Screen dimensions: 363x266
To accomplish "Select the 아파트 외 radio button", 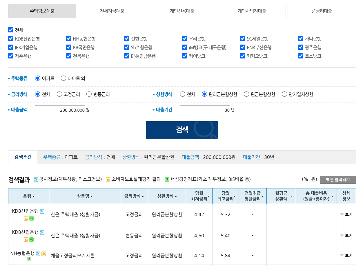I will click(x=63, y=78).
